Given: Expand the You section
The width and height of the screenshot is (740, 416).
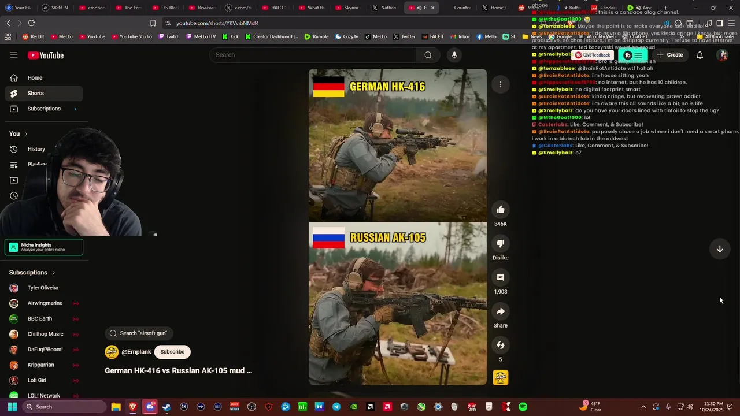Looking at the screenshot, I should click(18, 134).
